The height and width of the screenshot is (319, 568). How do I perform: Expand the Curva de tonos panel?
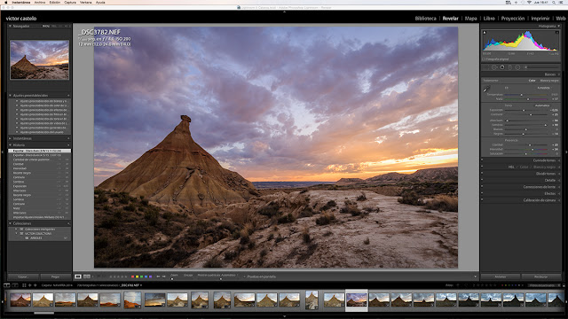pyautogui.click(x=558, y=160)
